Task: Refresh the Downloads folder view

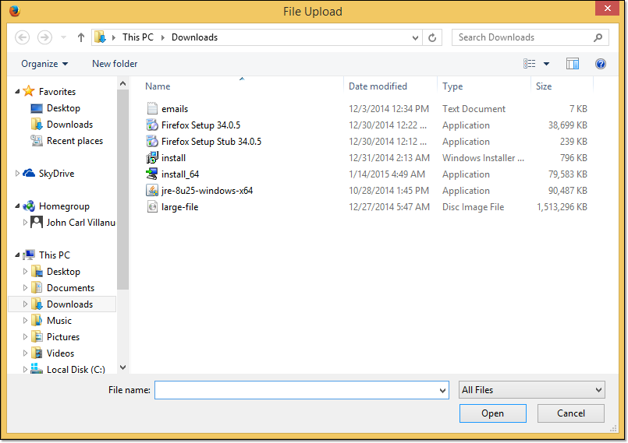Action: pos(433,37)
